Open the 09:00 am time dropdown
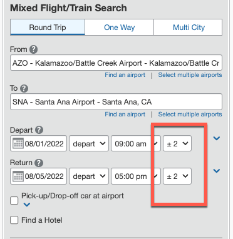Viewport: 233px width, 239px height. coord(136,143)
